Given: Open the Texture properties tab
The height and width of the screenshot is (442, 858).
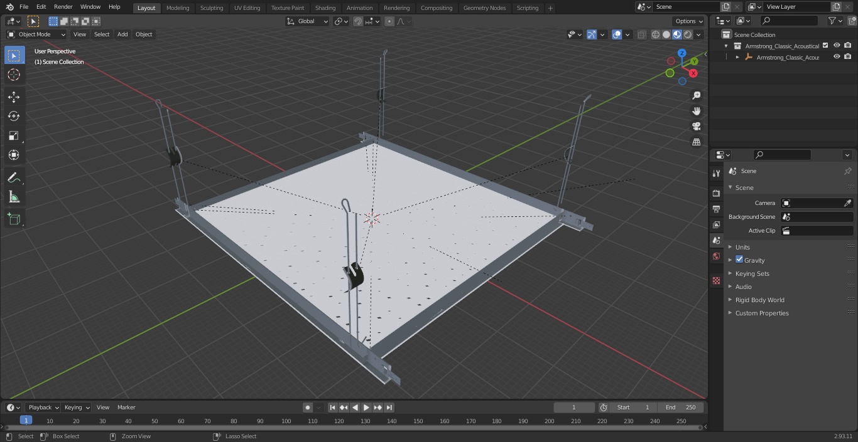Looking at the screenshot, I should [716, 281].
